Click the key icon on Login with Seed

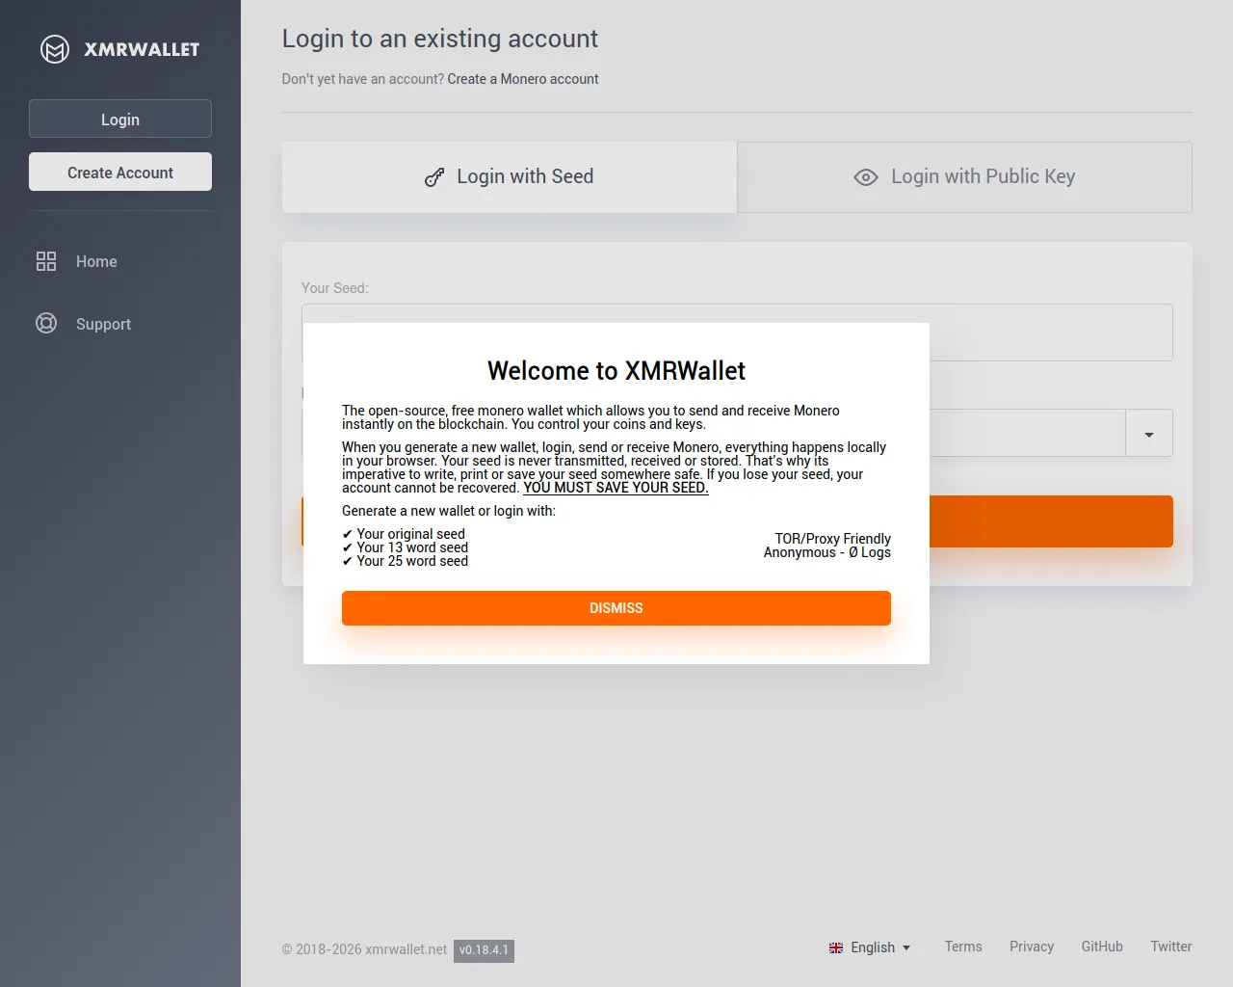tap(434, 177)
